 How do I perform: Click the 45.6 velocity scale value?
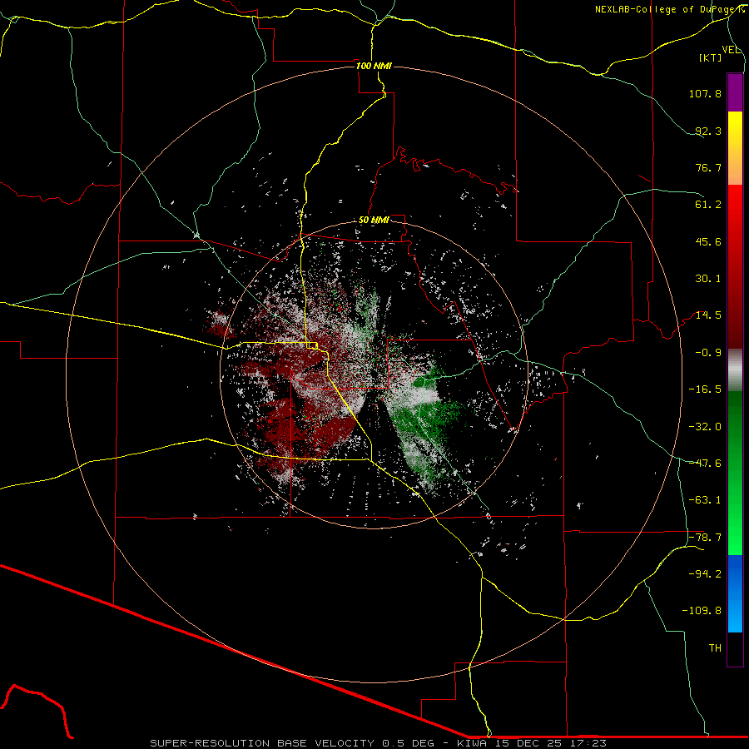pos(708,241)
